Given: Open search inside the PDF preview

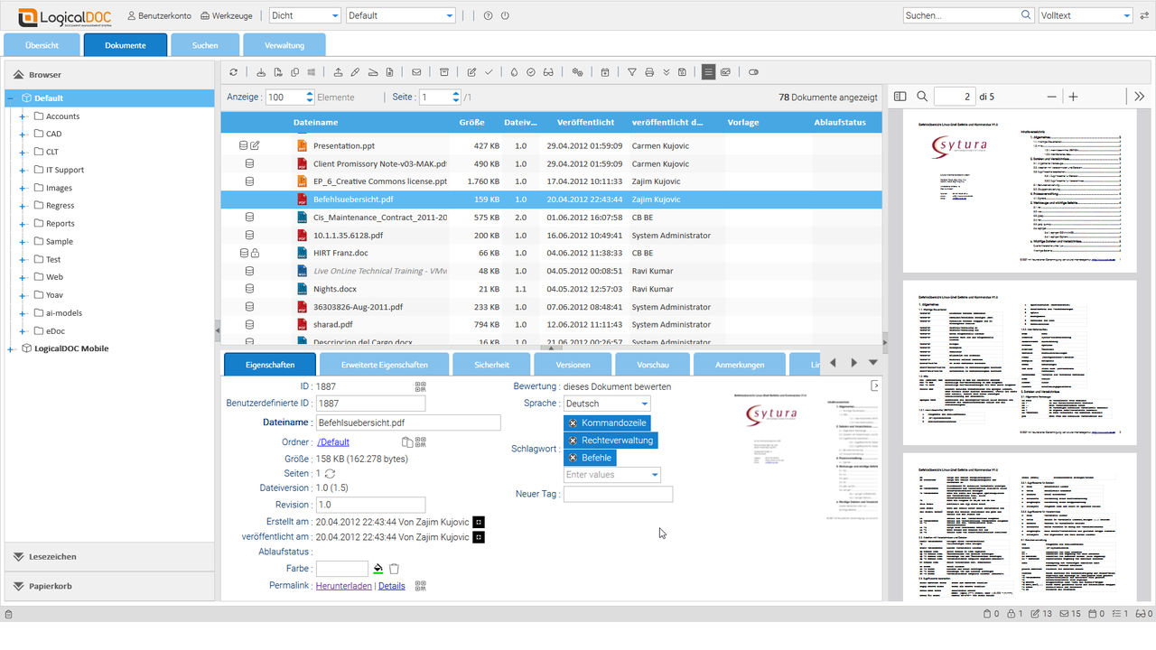Looking at the screenshot, I should 922,96.
